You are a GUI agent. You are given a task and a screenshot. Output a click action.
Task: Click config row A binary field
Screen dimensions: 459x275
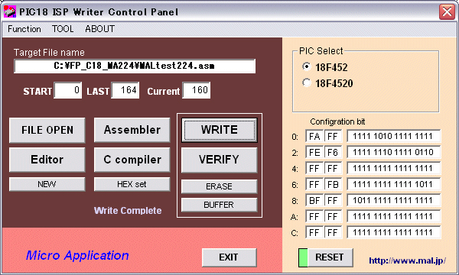pyautogui.click(x=393, y=216)
